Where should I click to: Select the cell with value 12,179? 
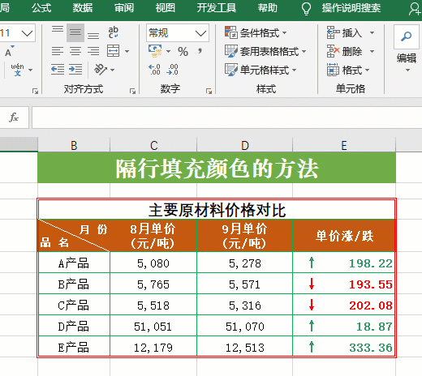pos(153,347)
